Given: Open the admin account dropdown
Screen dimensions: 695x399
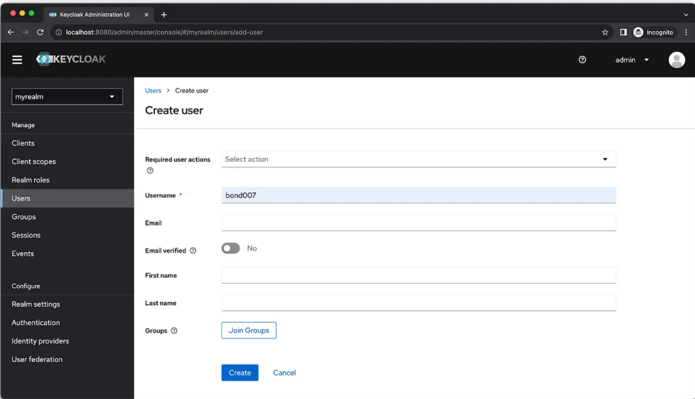Looking at the screenshot, I should coord(632,59).
